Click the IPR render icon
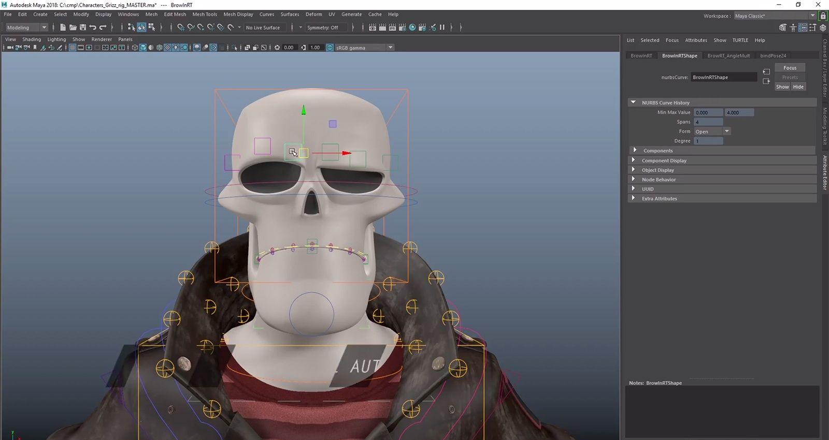 pos(392,27)
